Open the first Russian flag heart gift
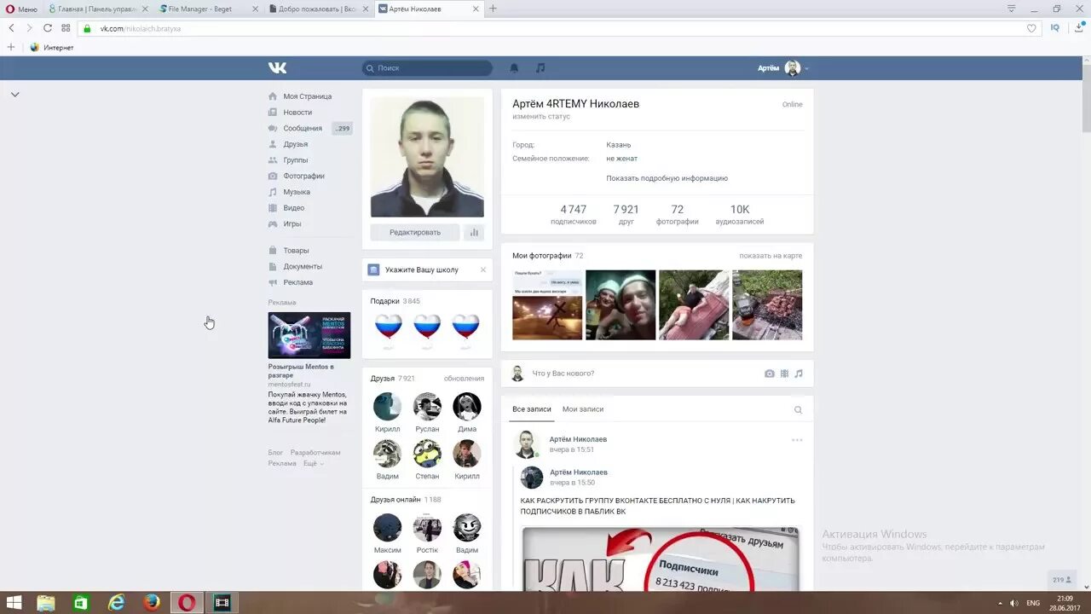The height and width of the screenshot is (614, 1091). pos(388,330)
